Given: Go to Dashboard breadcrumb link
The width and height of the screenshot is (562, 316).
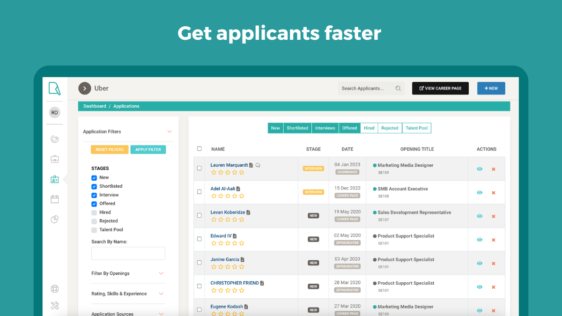Looking at the screenshot, I should click(x=95, y=106).
